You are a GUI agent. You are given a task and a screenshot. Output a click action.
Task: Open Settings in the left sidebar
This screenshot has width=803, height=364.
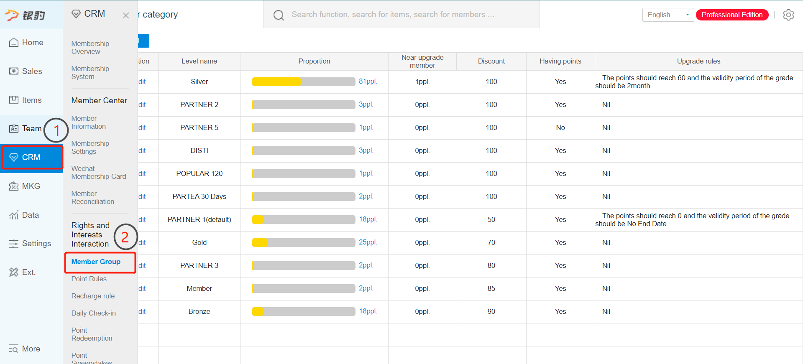pos(30,243)
